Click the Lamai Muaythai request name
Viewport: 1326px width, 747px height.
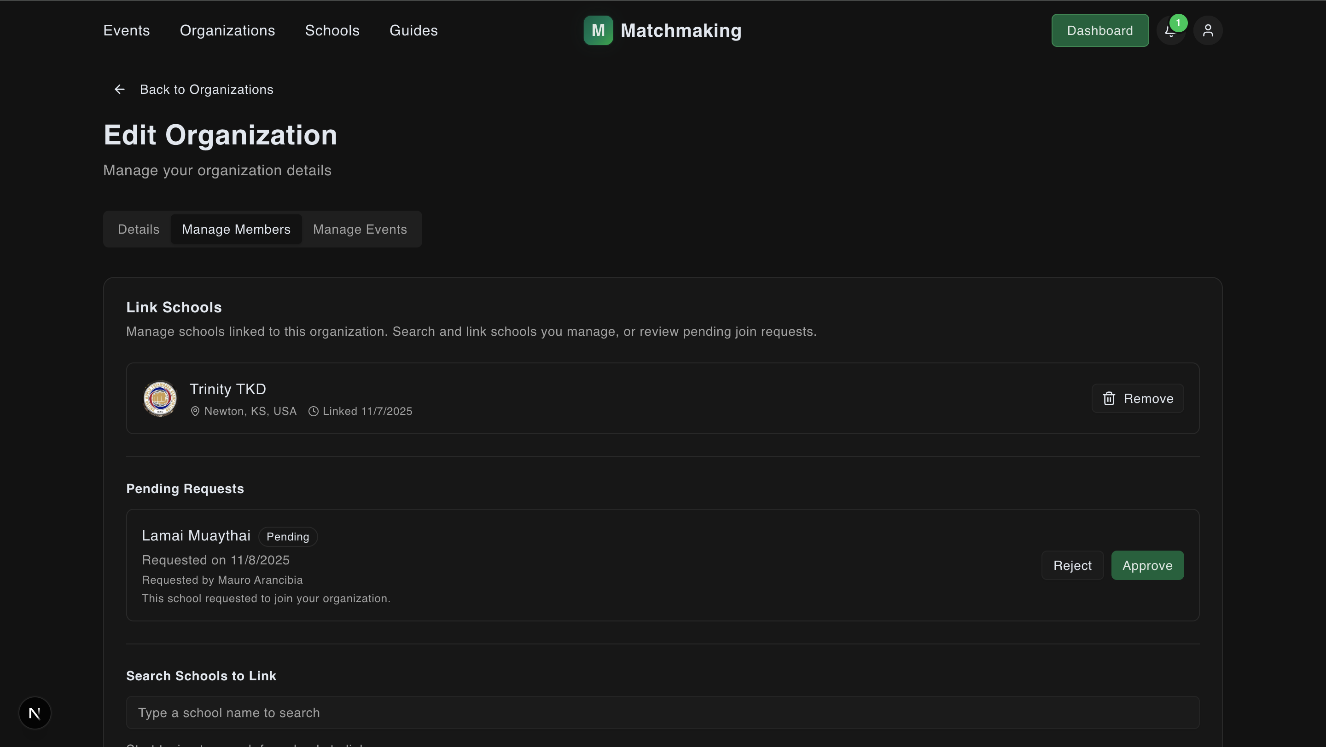click(196, 536)
